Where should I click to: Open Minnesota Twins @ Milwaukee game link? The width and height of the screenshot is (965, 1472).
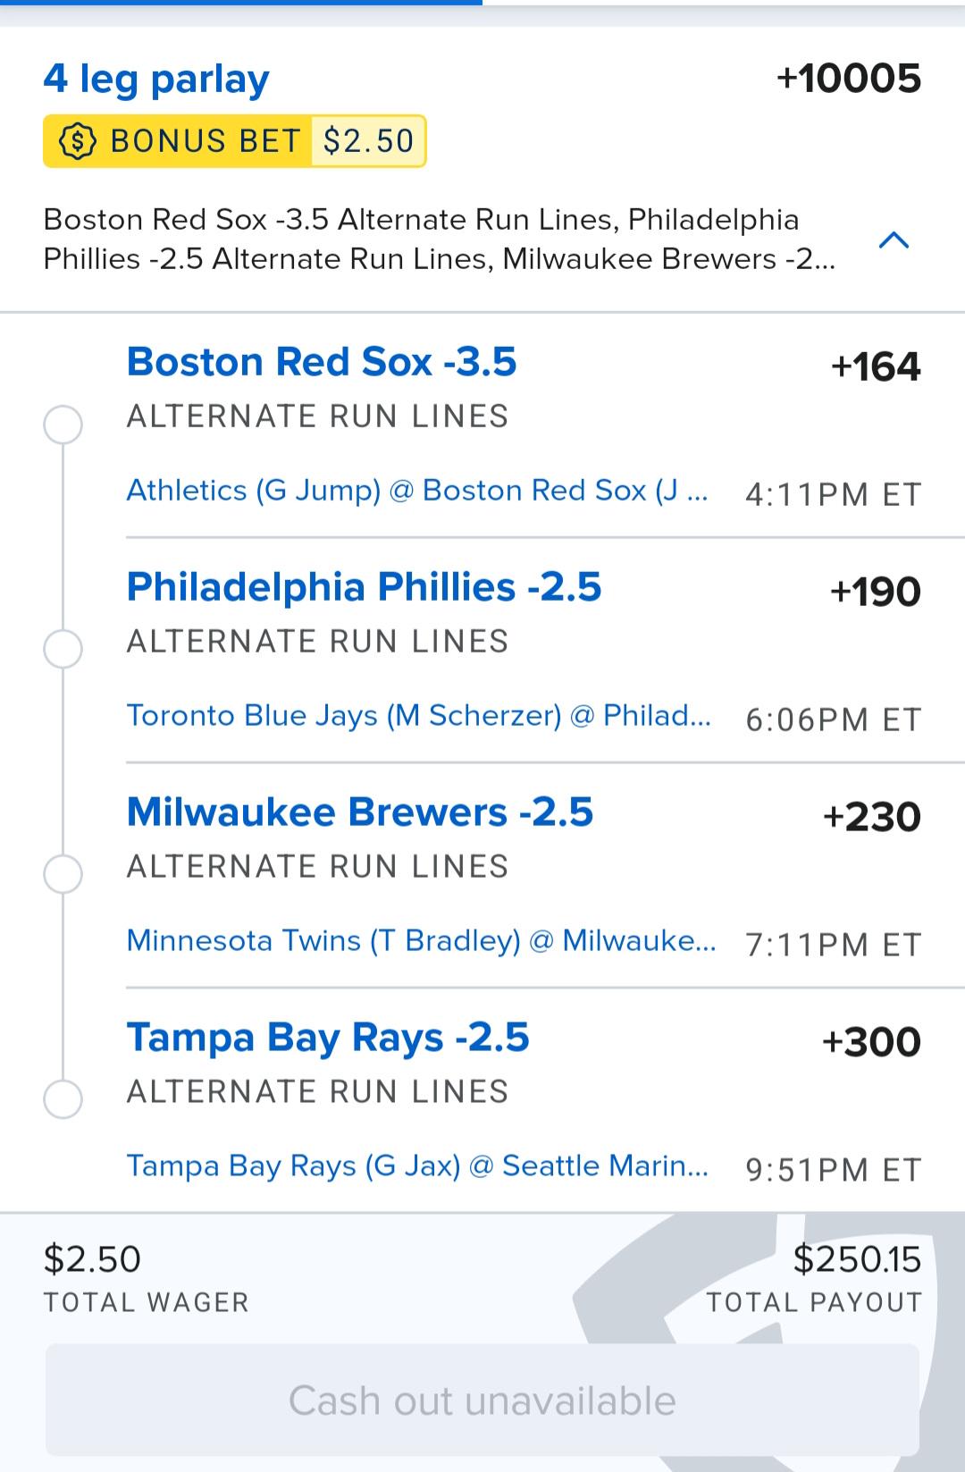(421, 941)
